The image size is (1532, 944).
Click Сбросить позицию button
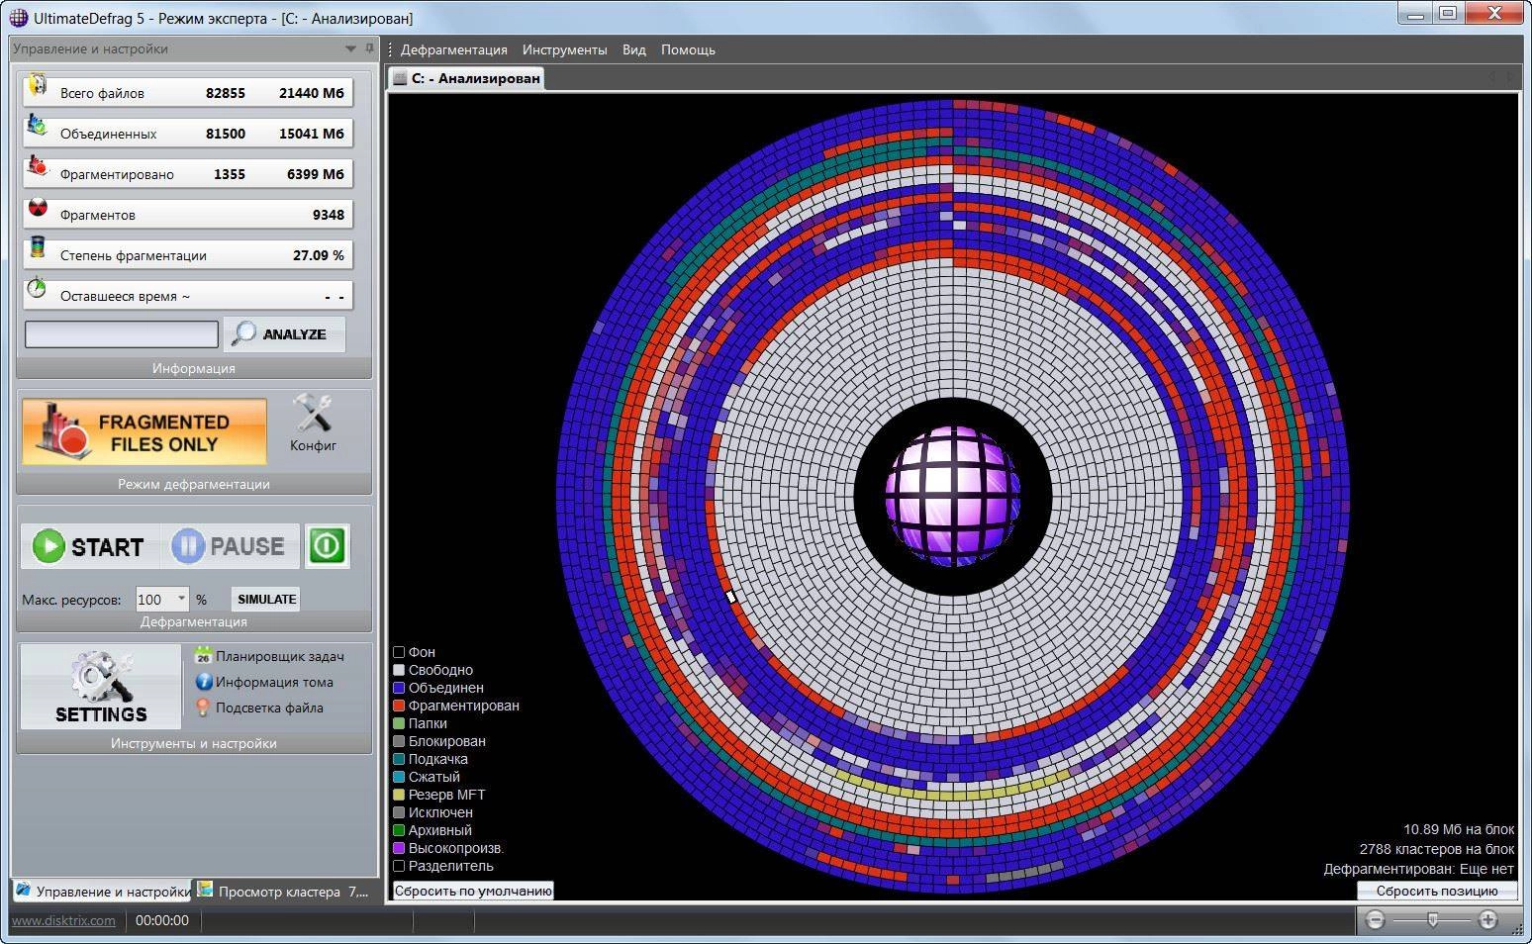coord(1436,891)
